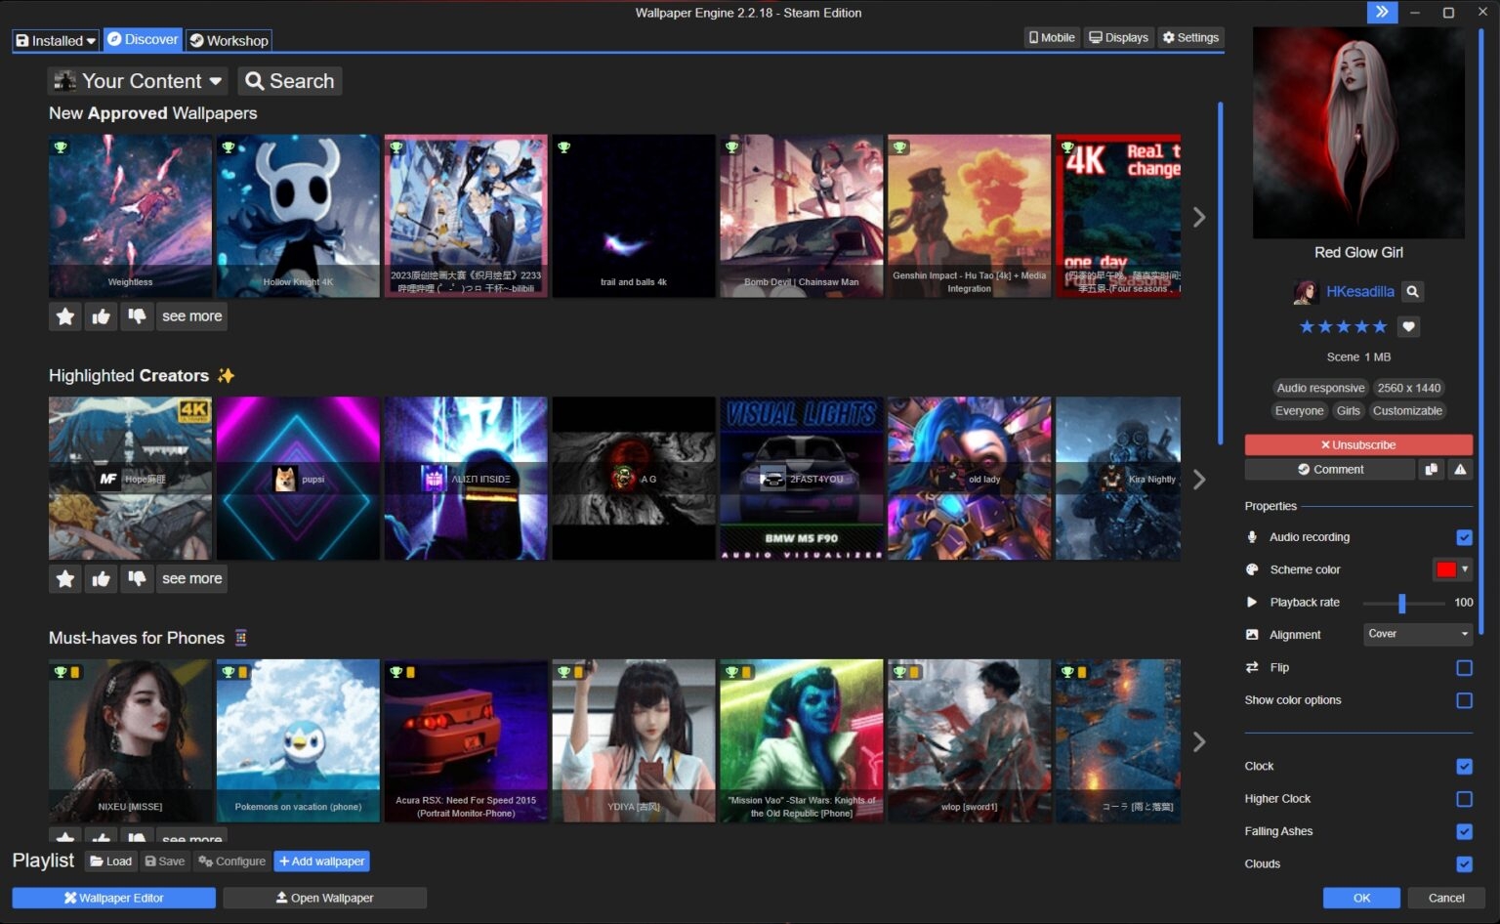Enable Audio recording
The image size is (1500, 924).
[1463, 536]
